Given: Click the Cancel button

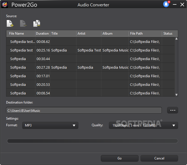Looking at the screenshot, I should [x=159, y=158].
